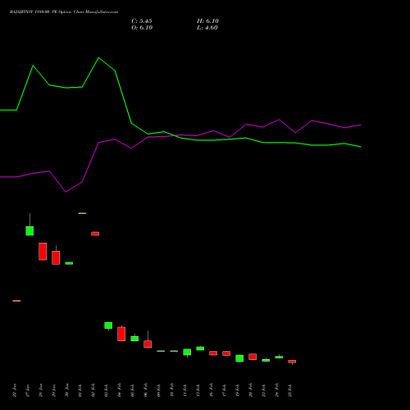This screenshot has width=410, height=410.
Task: Click the high value H: 6.10
Action: point(207,21)
